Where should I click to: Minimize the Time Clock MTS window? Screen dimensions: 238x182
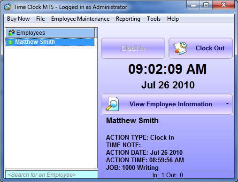[x=193, y=5]
